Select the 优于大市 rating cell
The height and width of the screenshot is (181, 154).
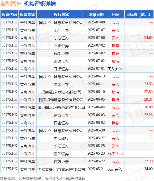pos(115,154)
